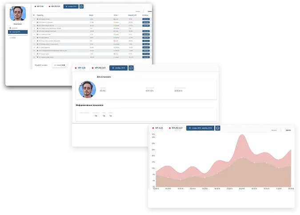Open the date range picker above the chart
Screen dimensions: 300x215
coord(200,128)
